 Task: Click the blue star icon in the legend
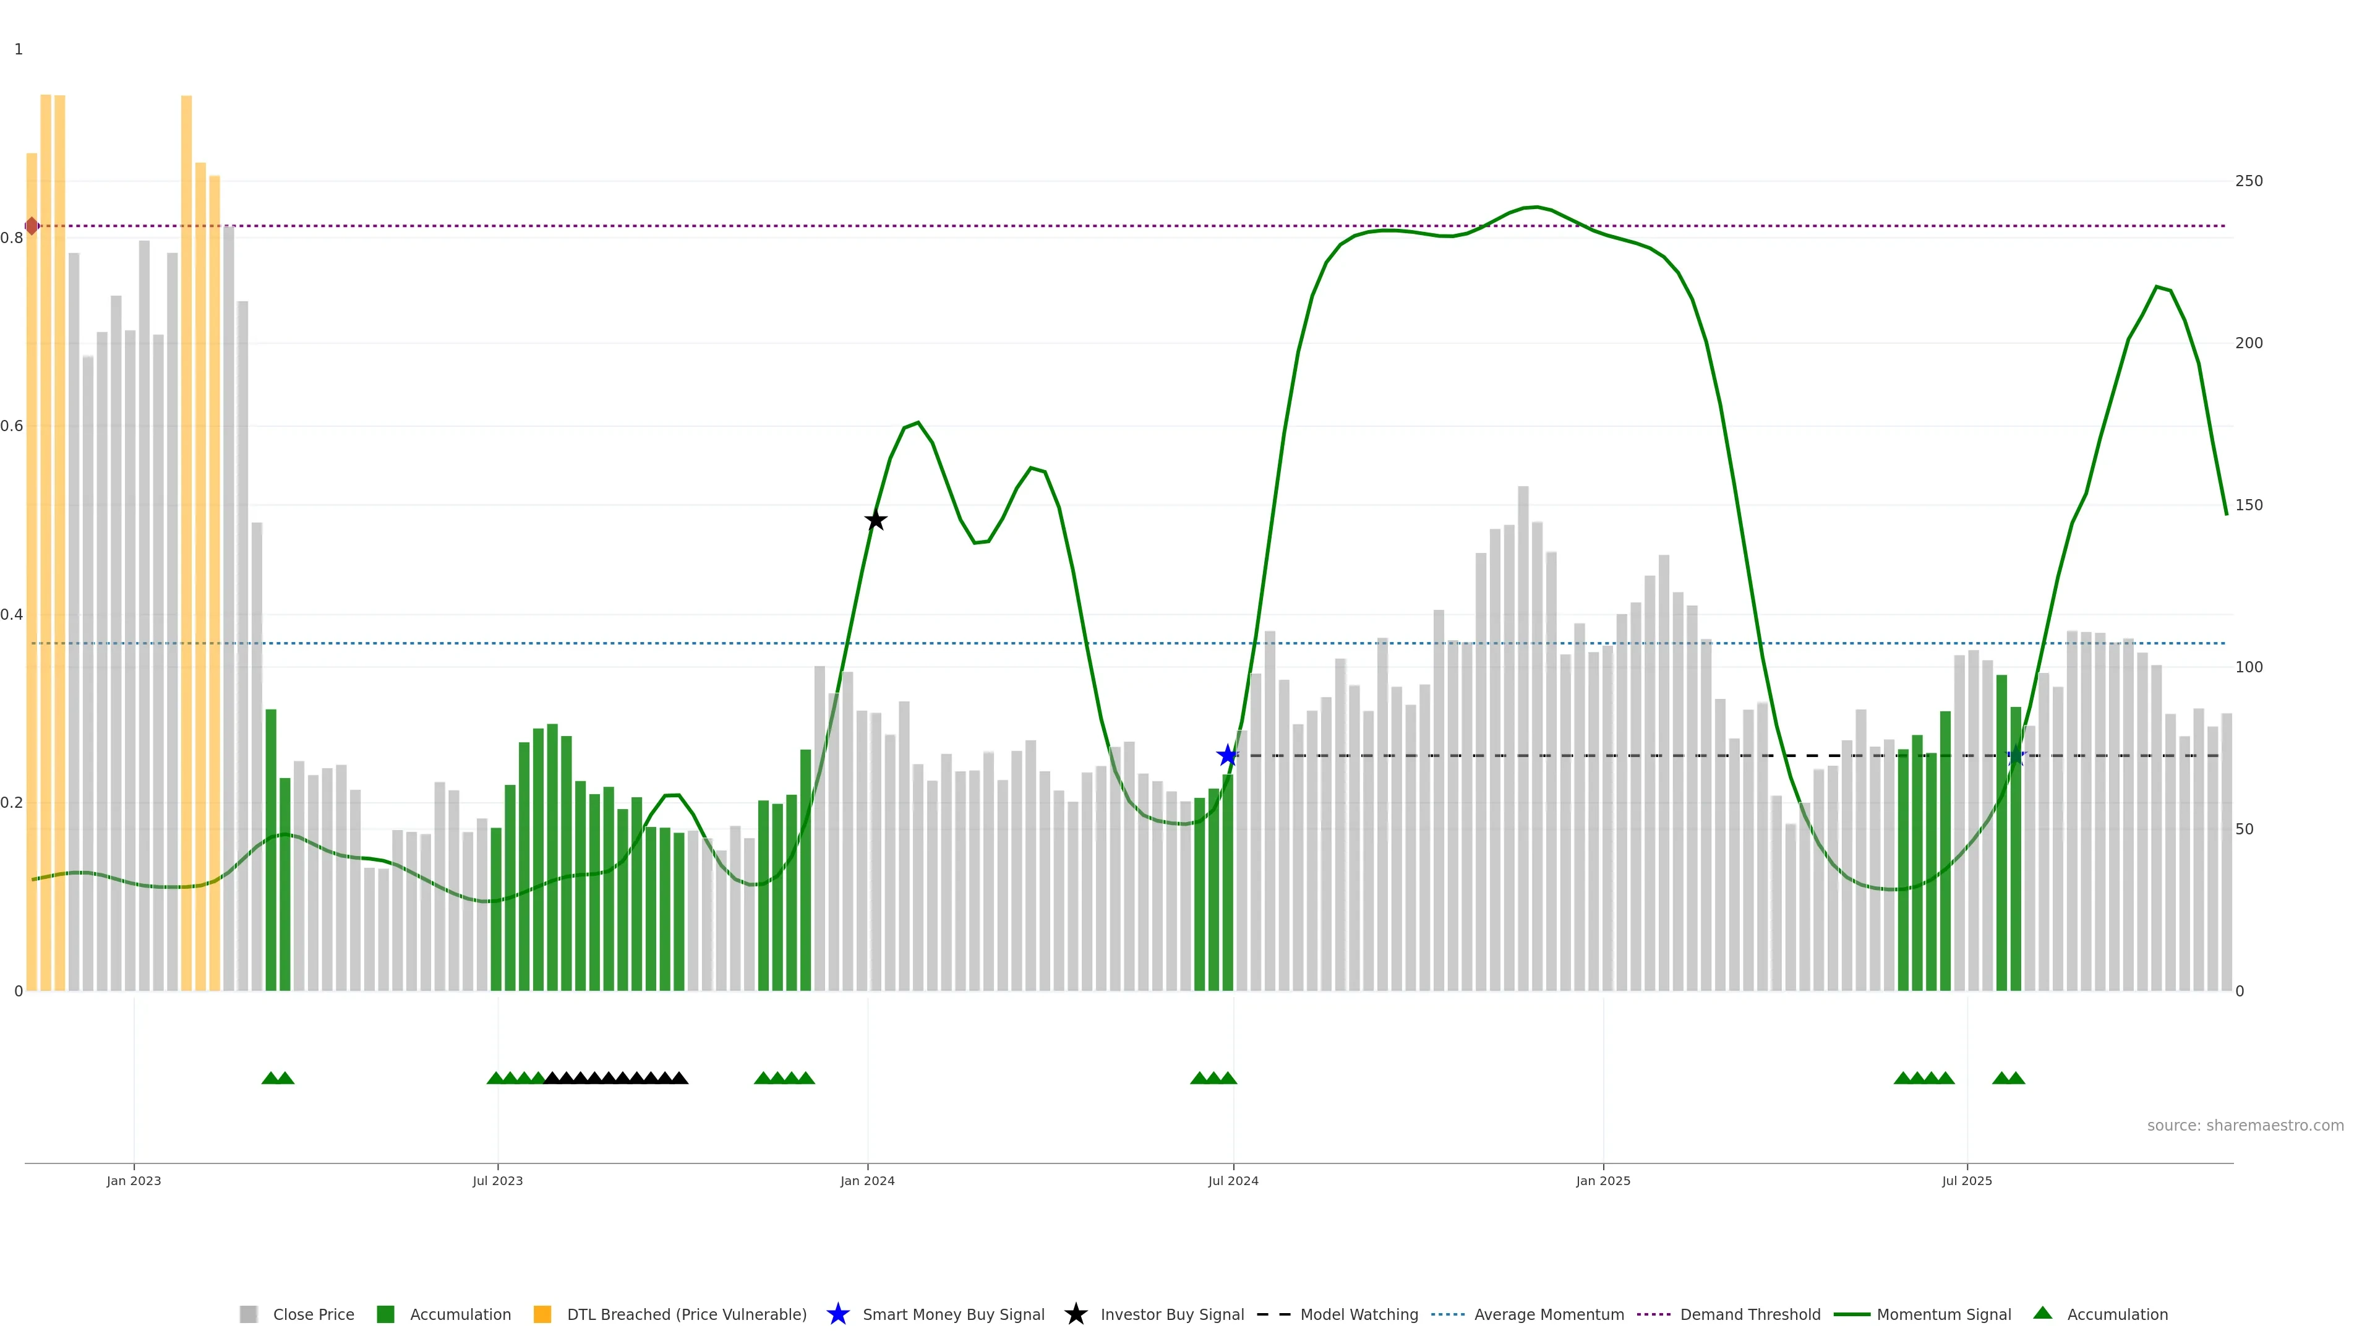coord(837,1314)
